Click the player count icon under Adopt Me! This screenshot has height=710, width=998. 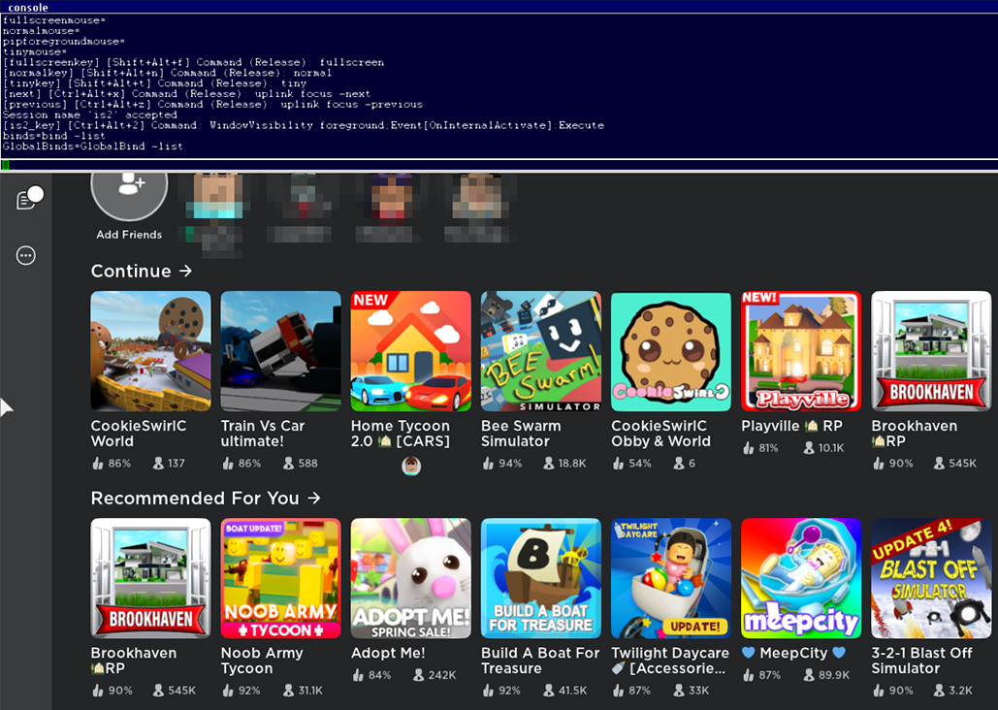[x=418, y=674]
